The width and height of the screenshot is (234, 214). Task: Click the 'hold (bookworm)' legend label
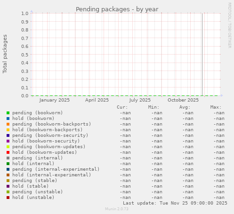click(x=33, y=119)
